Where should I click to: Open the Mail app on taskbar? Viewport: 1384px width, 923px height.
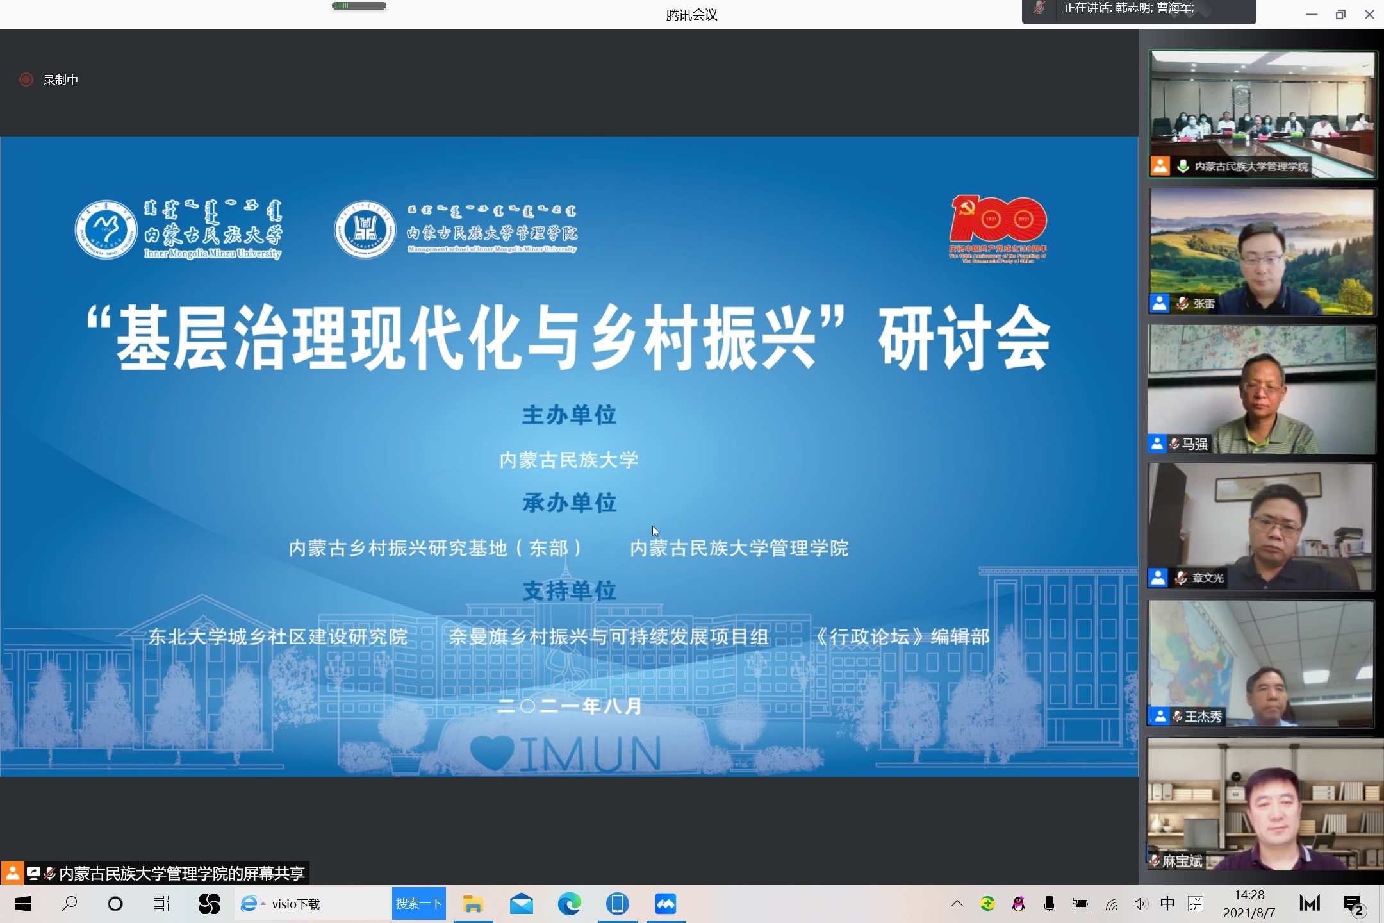[521, 904]
